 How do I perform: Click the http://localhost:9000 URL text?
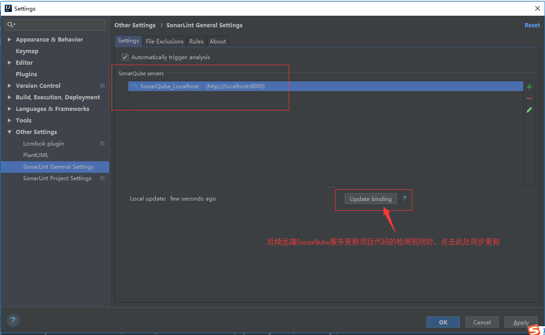[x=235, y=86]
